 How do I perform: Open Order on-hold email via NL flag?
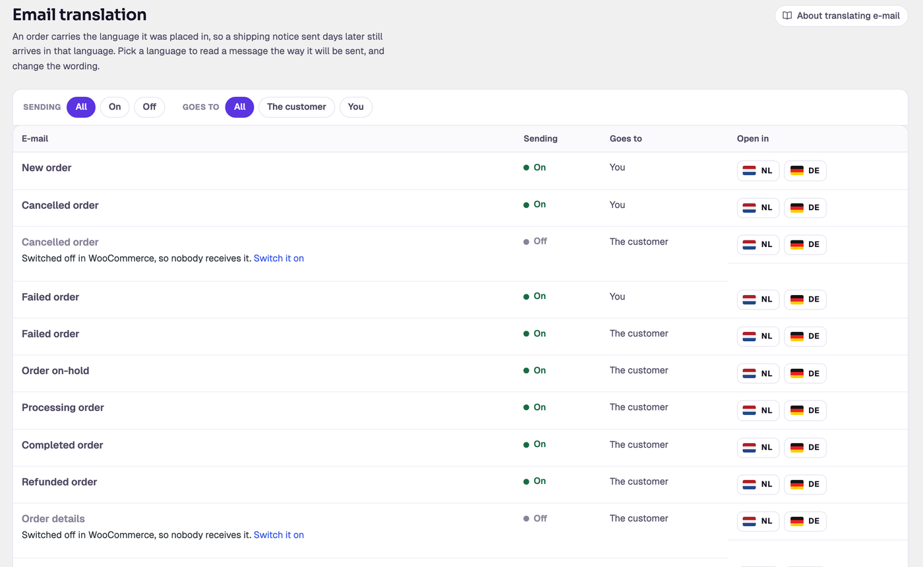point(758,373)
